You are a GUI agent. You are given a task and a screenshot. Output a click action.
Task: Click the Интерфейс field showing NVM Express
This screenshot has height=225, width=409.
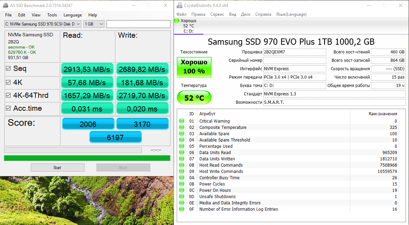tap(294, 68)
